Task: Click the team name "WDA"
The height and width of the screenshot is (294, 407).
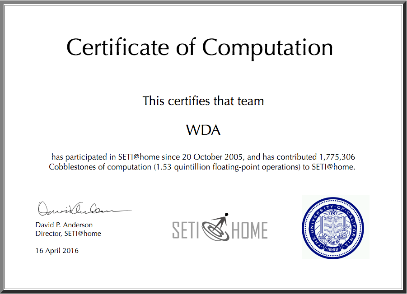Action: coord(203,130)
